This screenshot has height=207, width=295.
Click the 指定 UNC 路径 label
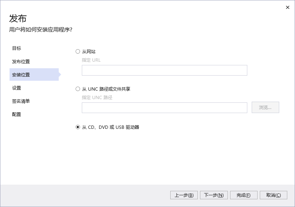[97, 98]
